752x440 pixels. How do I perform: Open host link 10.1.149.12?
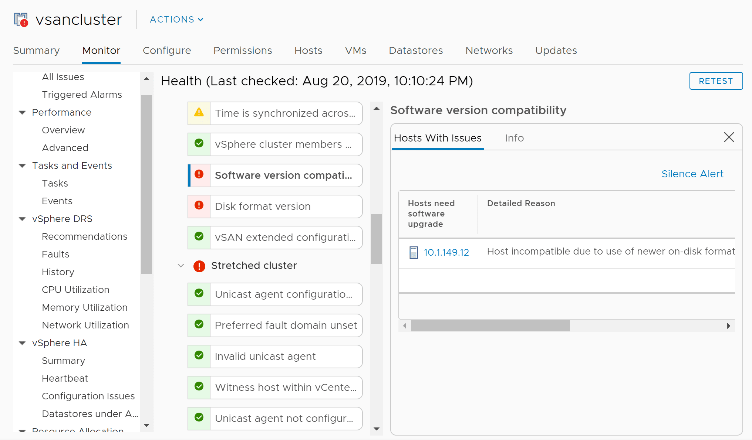(446, 252)
